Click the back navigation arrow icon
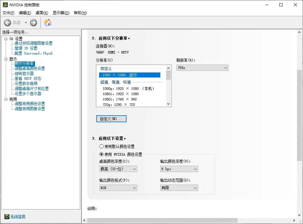Image resolution: width=303 pixels, height=224 pixels. [7, 22]
